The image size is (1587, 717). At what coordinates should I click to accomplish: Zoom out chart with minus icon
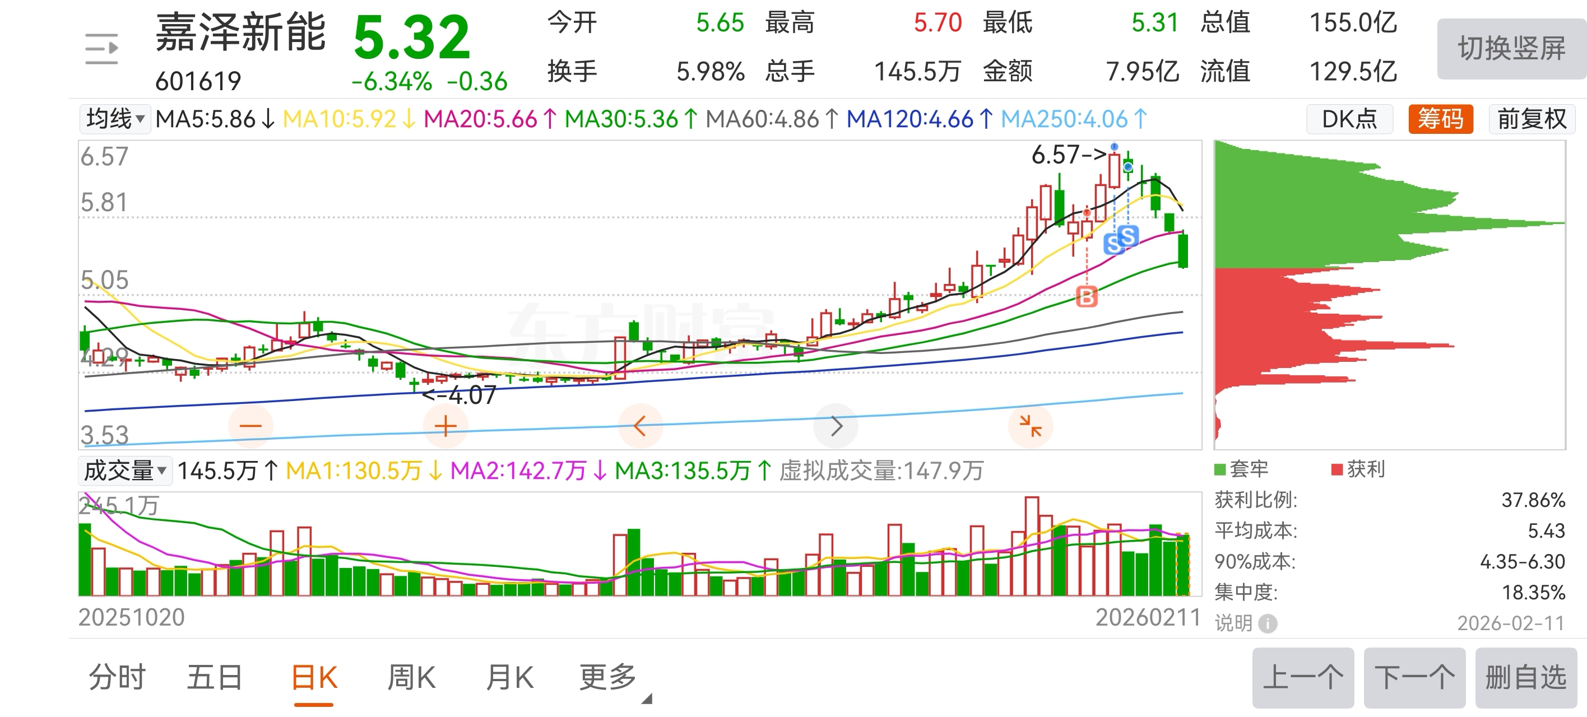pos(250,426)
